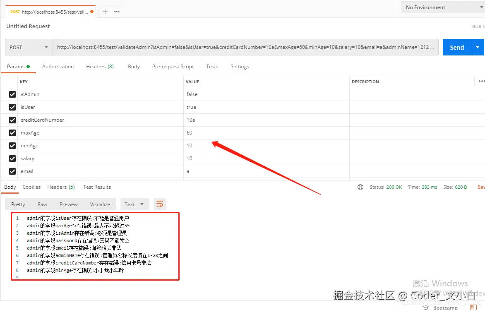Click the Send button
This screenshot has width=485, height=310.
[x=457, y=47]
